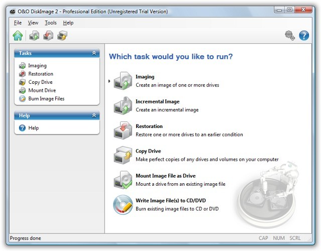Click the Burn Image Files disc icon

point(22,99)
